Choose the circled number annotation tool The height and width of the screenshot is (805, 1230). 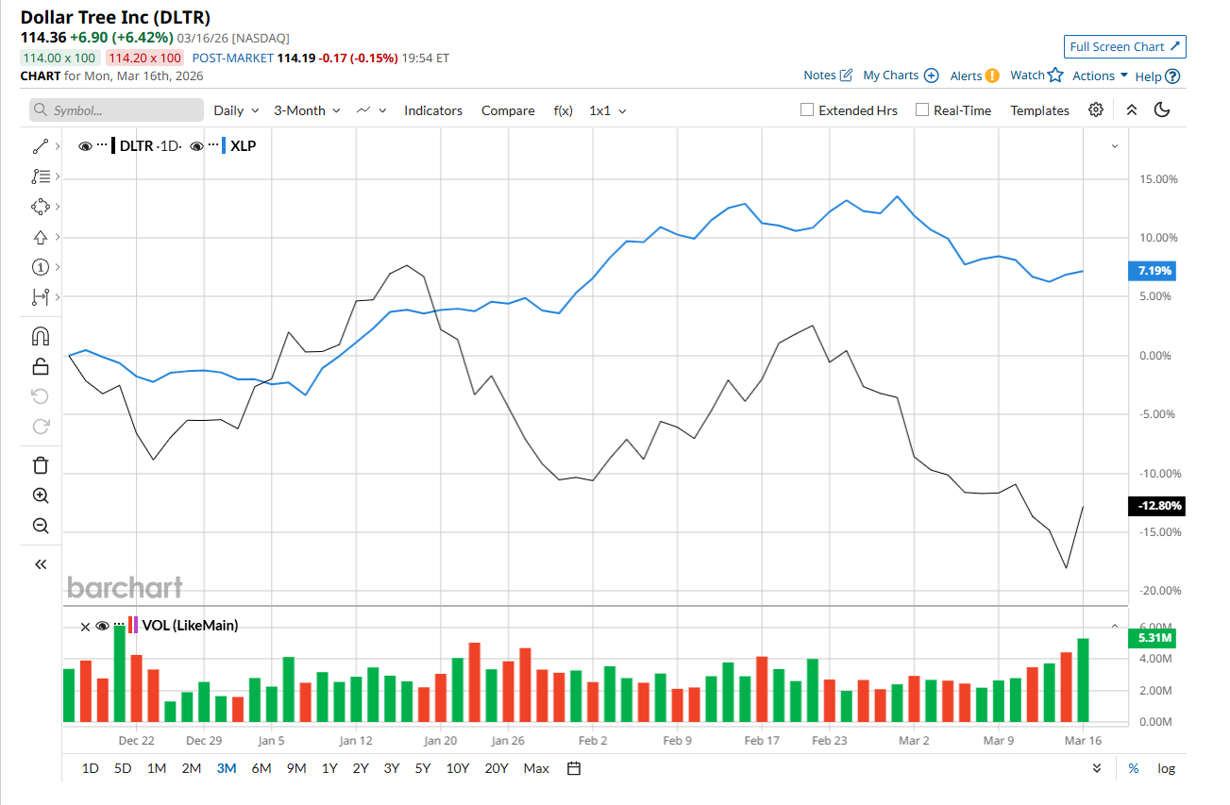tap(41, 267)
